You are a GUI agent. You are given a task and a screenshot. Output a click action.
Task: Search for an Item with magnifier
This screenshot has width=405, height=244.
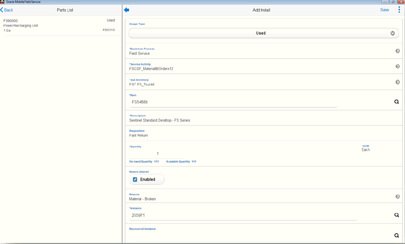pos(396,102)
